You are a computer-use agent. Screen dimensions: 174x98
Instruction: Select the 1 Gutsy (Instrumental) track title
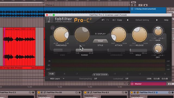pos(145,9)
